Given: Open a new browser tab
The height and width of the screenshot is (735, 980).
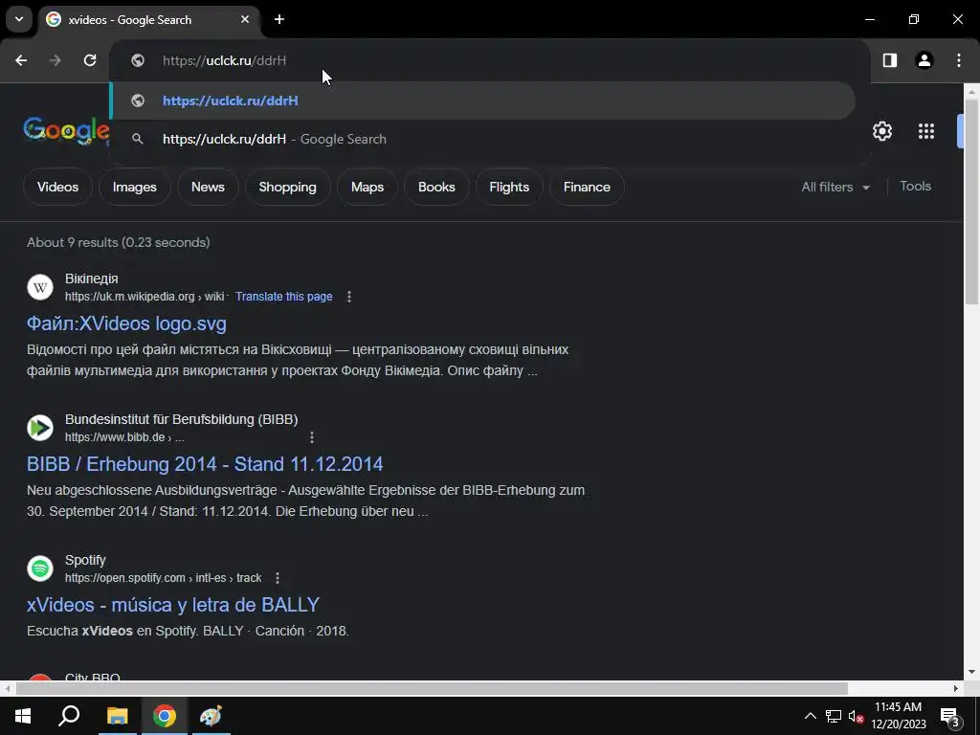Looking at the screenshot, I should click(279, 19).
